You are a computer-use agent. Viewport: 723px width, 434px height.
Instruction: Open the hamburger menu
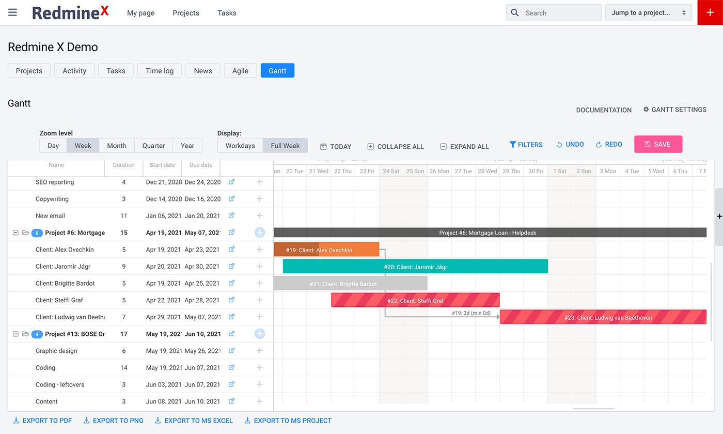(12, 12)
